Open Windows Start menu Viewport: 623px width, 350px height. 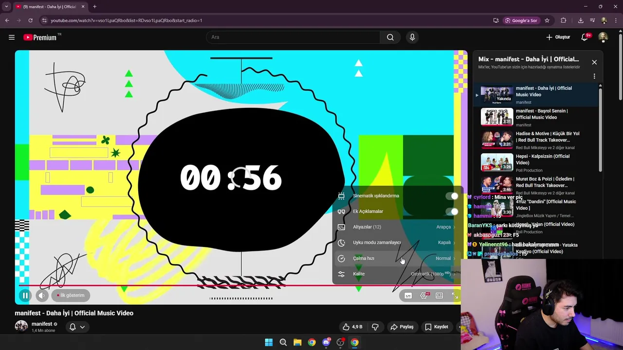269,342
